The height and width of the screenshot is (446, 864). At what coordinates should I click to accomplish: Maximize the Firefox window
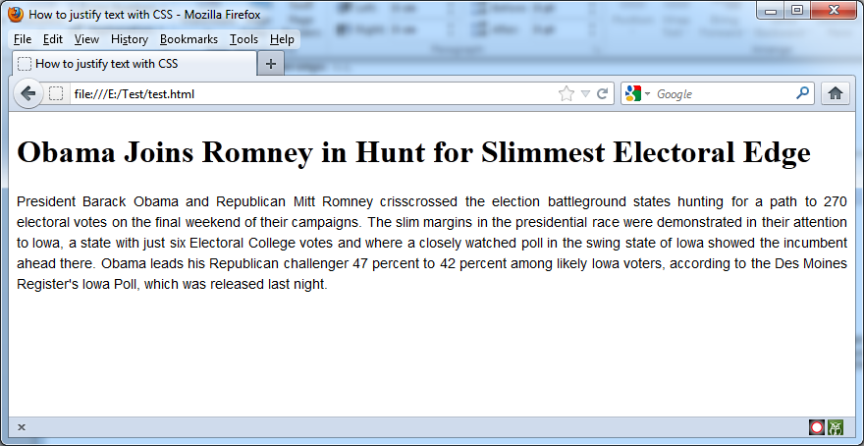[797, 11]
